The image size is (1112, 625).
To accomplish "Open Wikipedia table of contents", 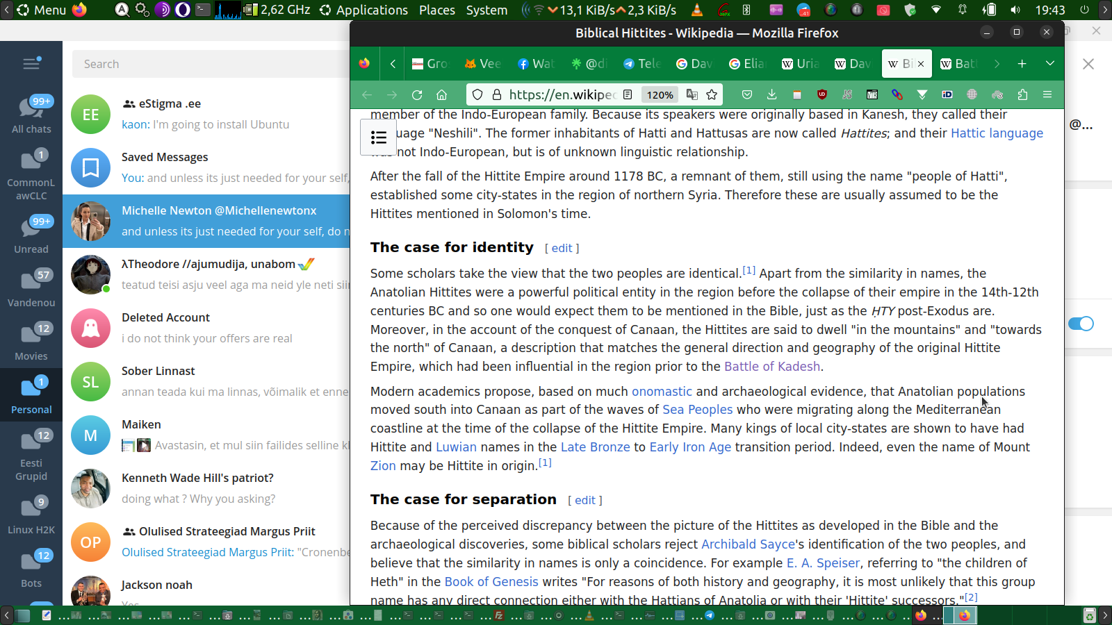I will coord(379,137).
